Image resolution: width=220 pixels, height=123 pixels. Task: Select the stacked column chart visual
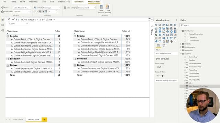[160, 25]
